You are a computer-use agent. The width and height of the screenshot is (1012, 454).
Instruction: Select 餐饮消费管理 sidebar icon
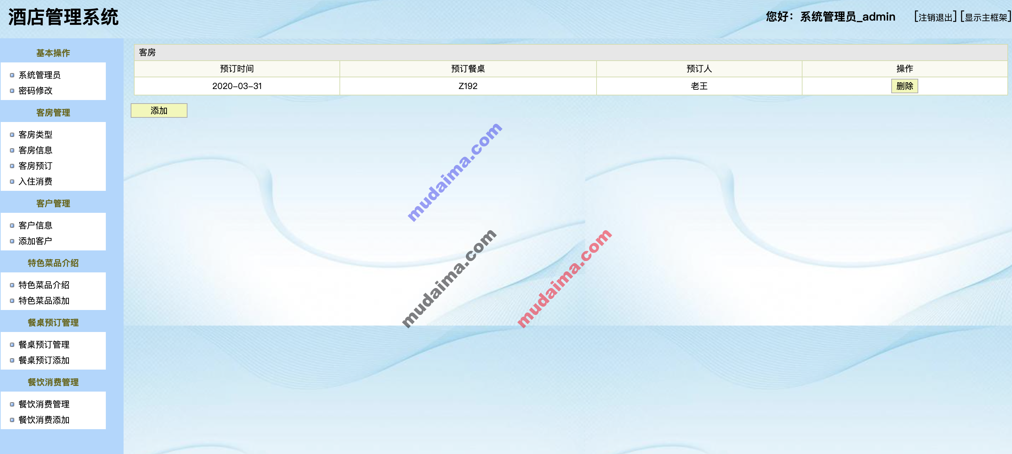pos(13,404)
